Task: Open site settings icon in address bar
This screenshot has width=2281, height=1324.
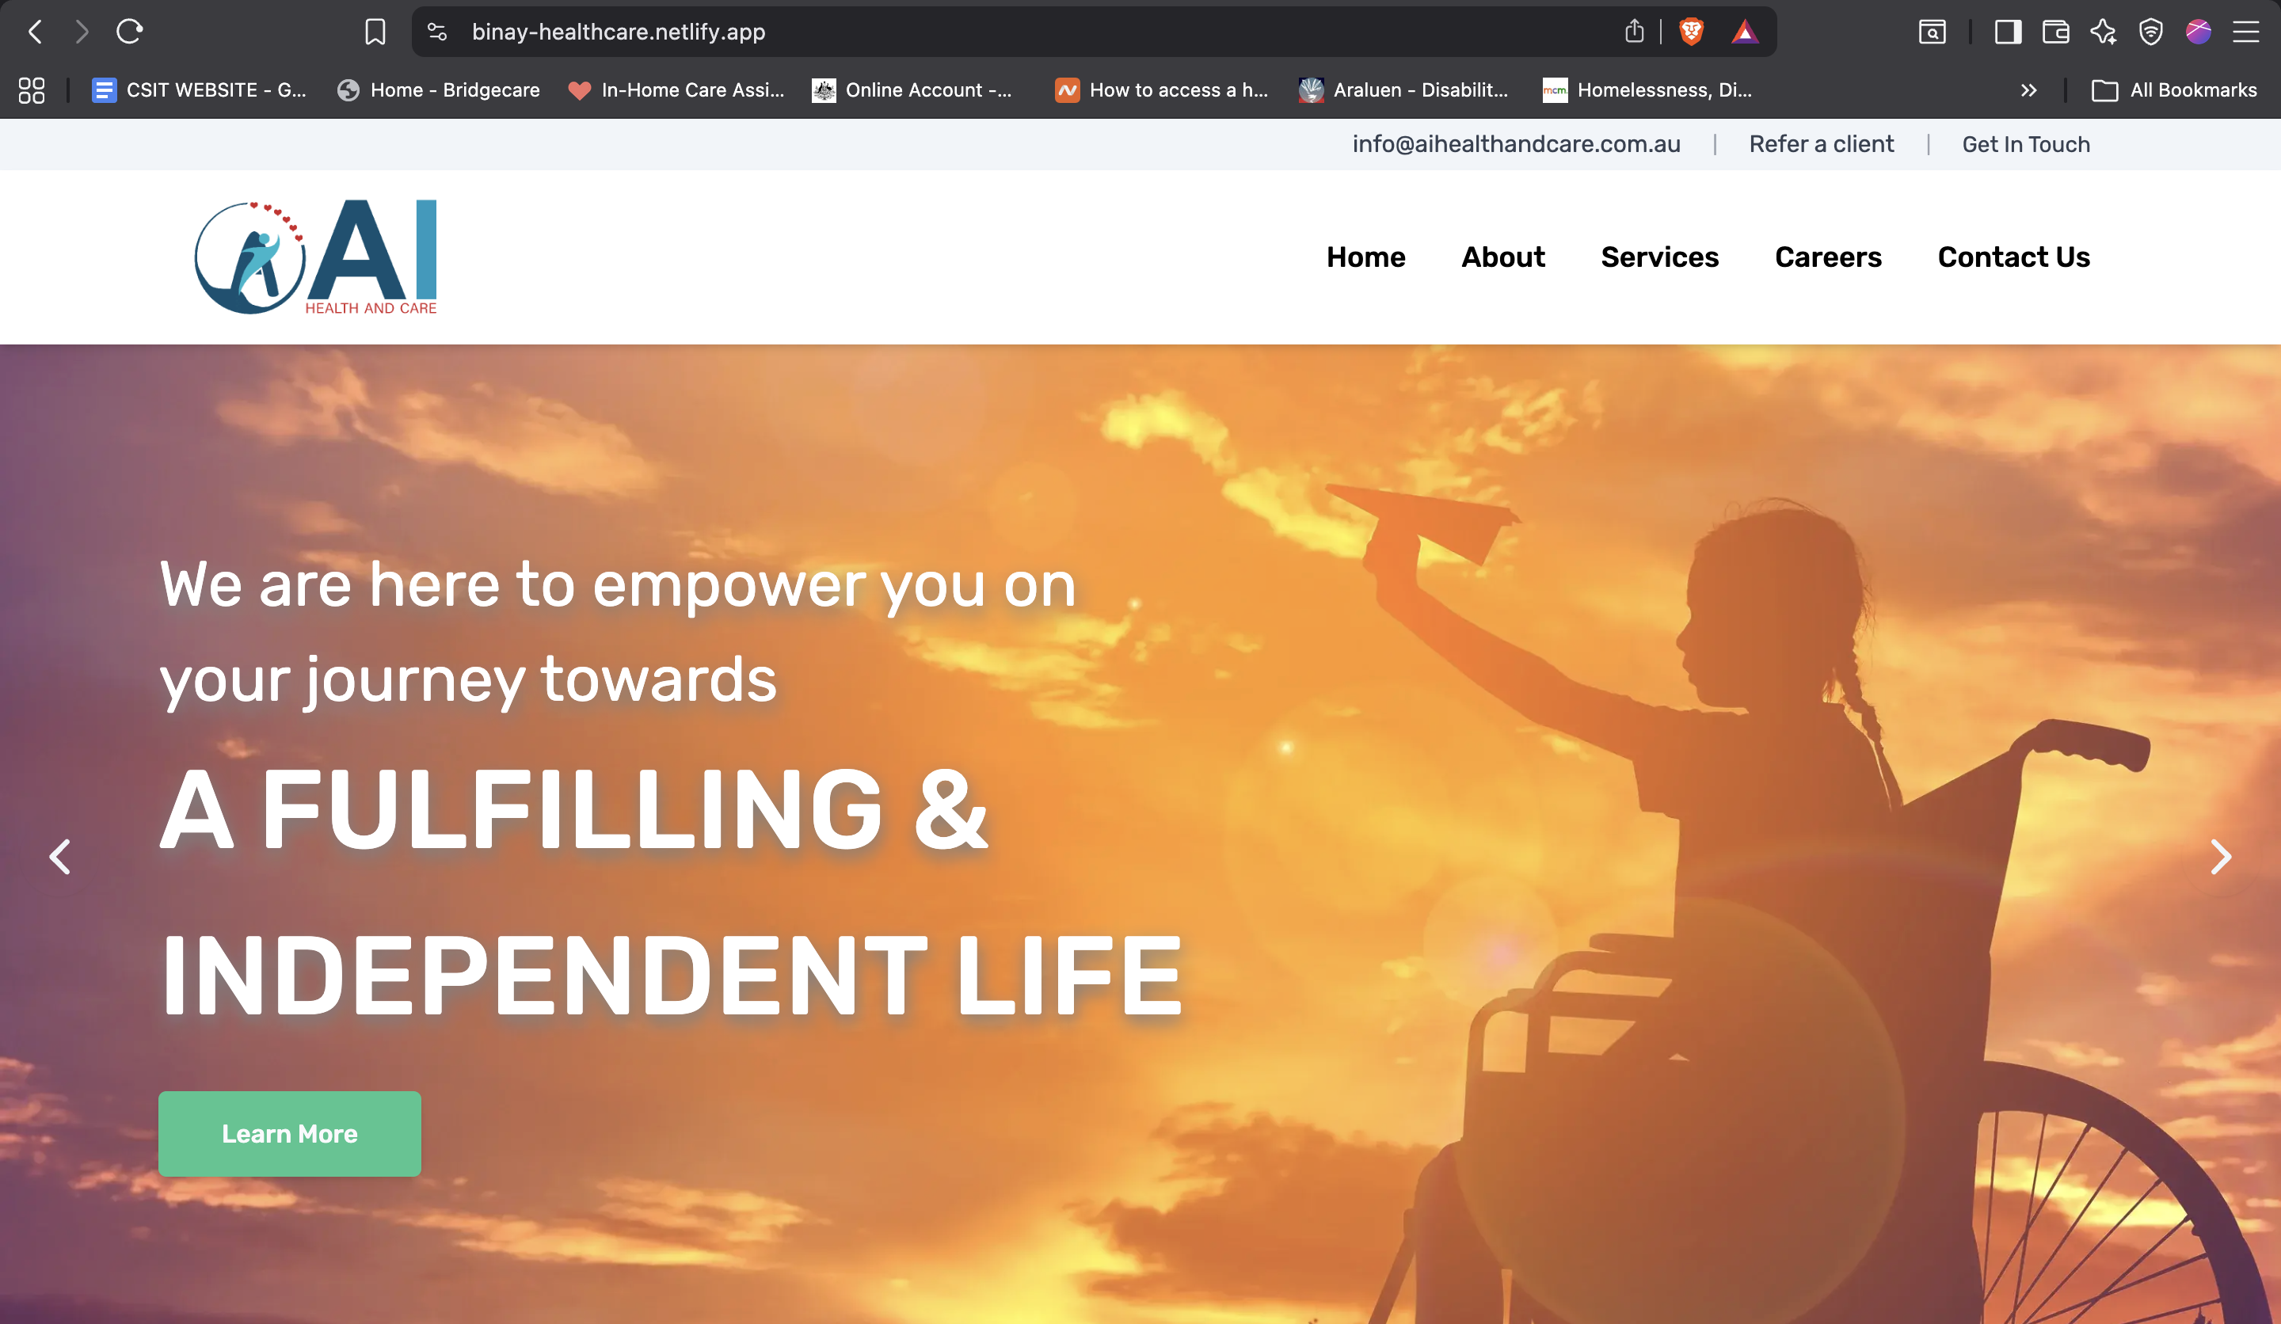Action: pyautogui.click(x=437, y=32)
